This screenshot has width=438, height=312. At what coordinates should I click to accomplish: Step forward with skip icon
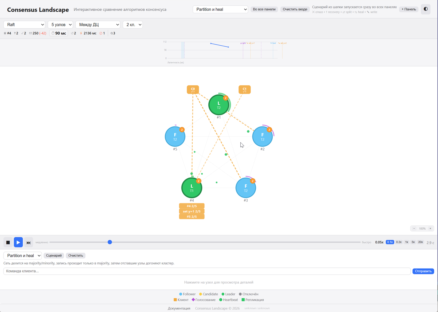click(x=28, y=242)
